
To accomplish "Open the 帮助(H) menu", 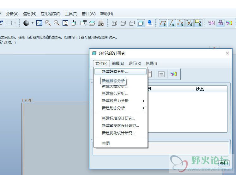I will coord(106,14).
